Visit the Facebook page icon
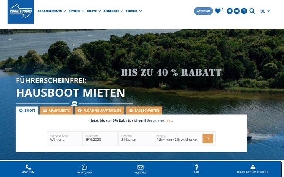Viewport: 284px width, 177px height. pyautogui.click(x=230, y=11)
